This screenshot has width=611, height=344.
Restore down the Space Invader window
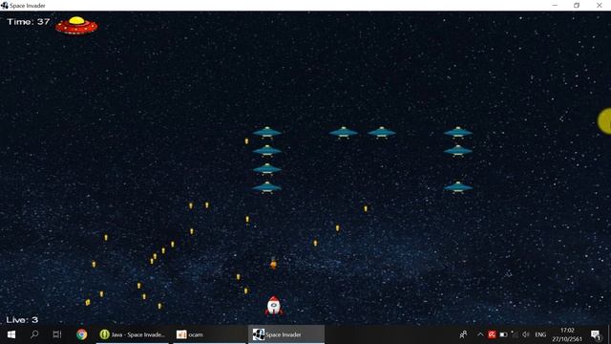tap(577, 6)
